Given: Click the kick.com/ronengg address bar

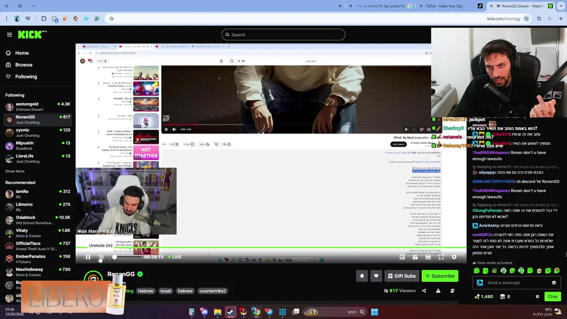Looking at the screenshot, I should point(504,19).
